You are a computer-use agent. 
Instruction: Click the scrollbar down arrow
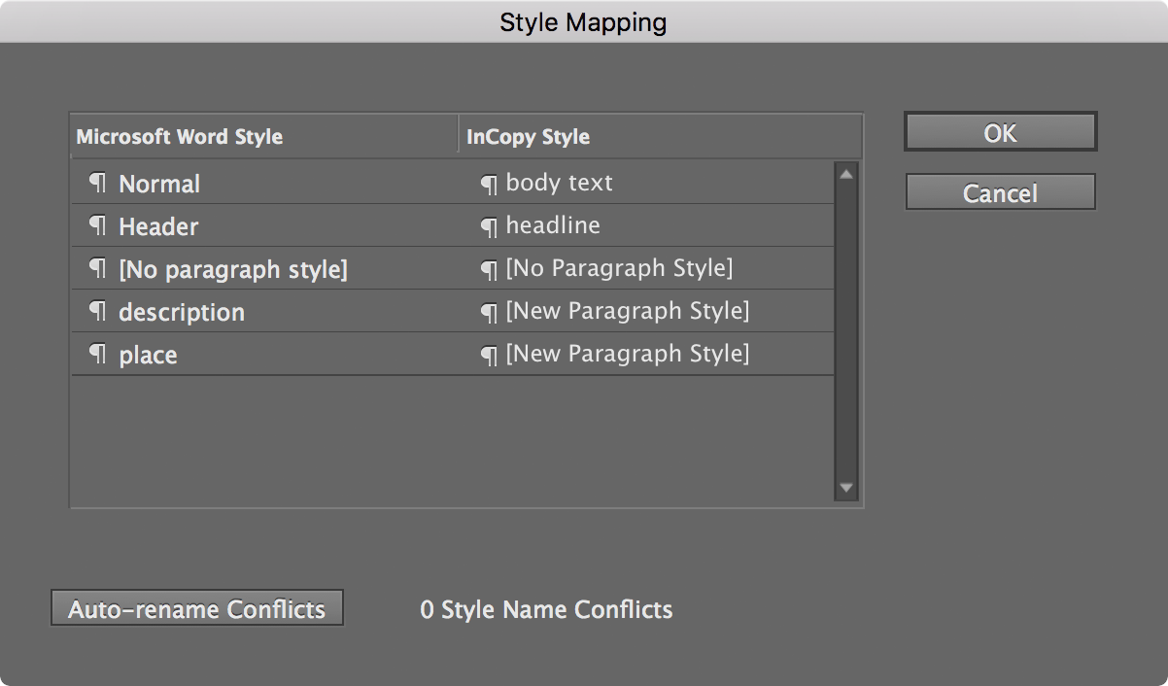(x=845, y=489)
